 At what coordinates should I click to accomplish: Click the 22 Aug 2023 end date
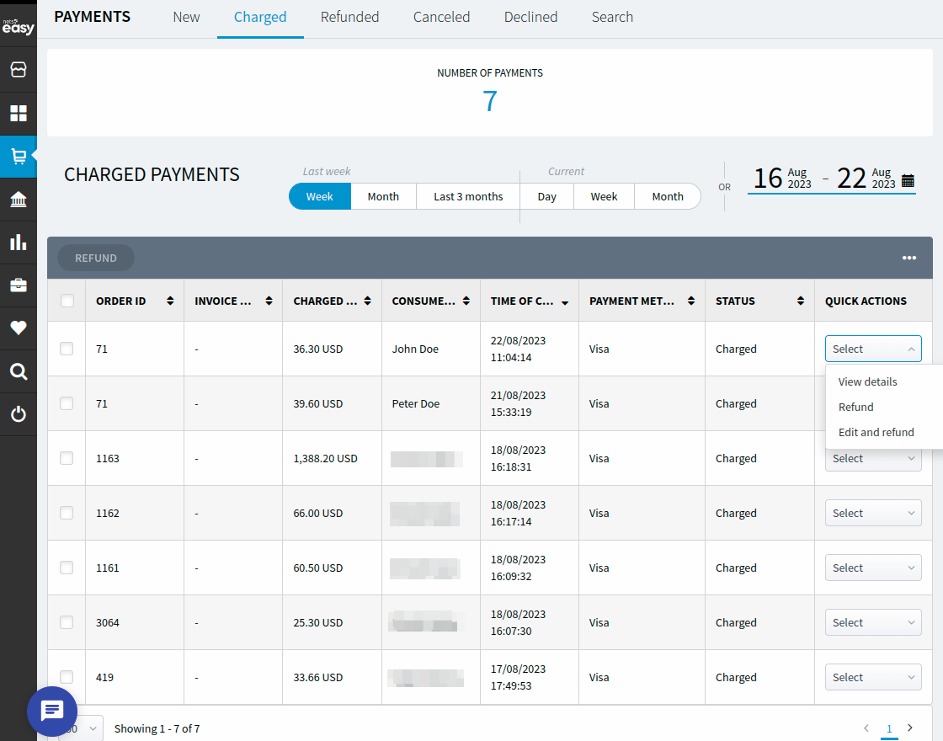[x=866, y=178]
